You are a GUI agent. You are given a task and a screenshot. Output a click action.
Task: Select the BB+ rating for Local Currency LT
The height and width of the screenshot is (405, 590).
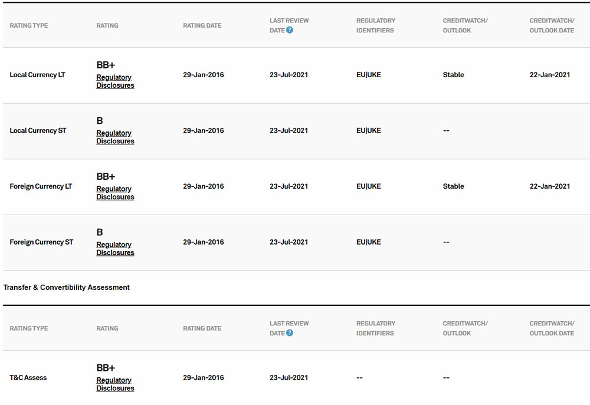pos(106,65)
